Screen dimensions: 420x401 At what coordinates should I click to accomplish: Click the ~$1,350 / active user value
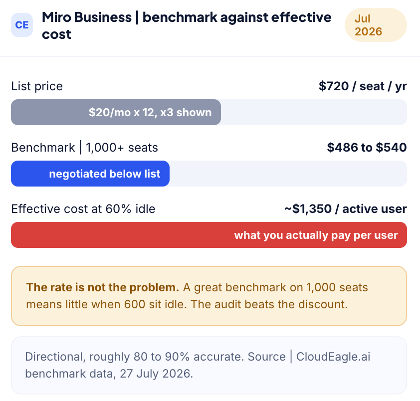tap(346, 209)
